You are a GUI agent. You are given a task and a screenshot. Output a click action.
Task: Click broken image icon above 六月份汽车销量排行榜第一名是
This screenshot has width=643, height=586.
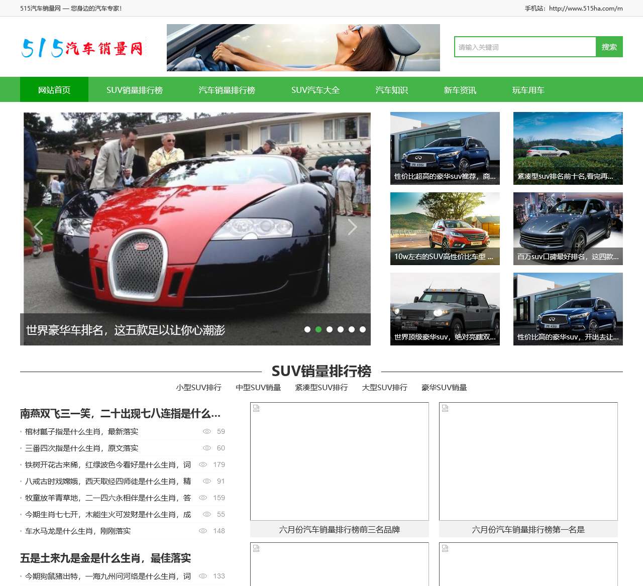(x=445, y=409)
